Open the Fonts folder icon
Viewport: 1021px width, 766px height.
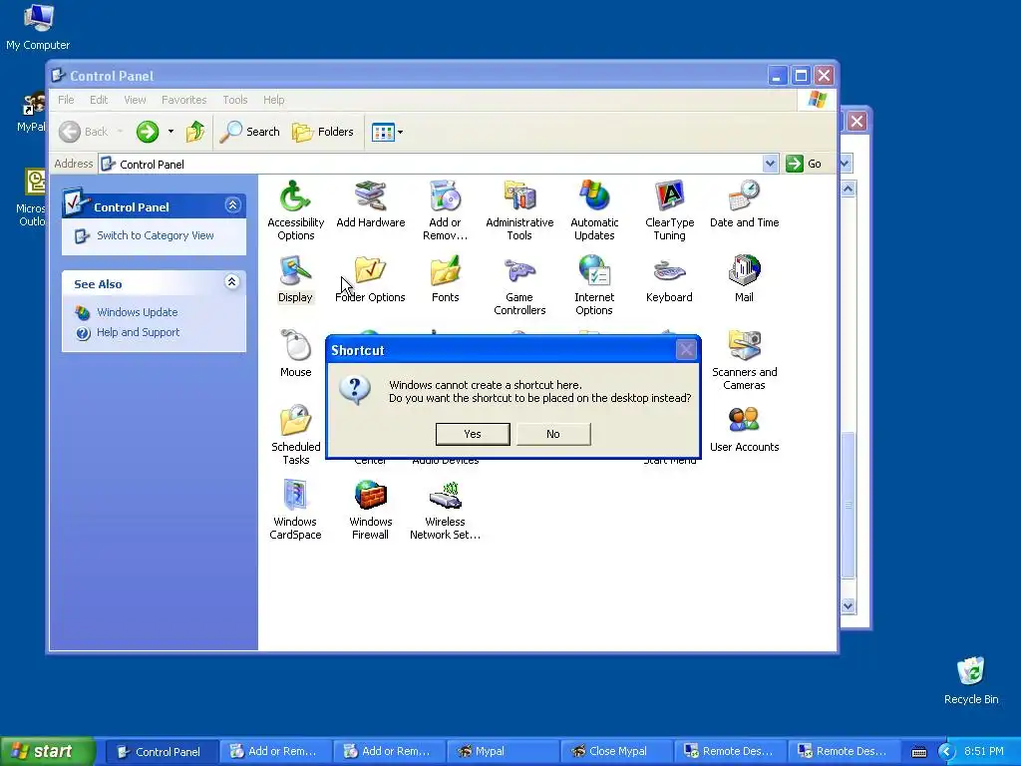click(x=446, y=279)
